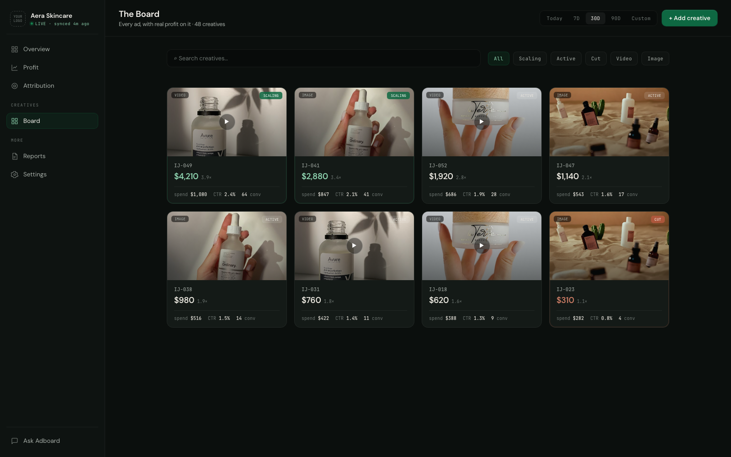The height and width of the screenshot is (457, 731).
Task: Play the IJ-049 video creative
Action: click(x=227, y=122)
